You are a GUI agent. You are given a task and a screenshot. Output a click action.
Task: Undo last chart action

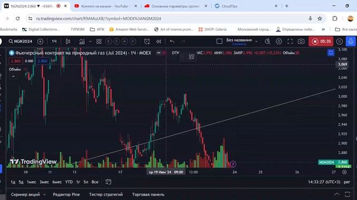[x=172, y=41]
